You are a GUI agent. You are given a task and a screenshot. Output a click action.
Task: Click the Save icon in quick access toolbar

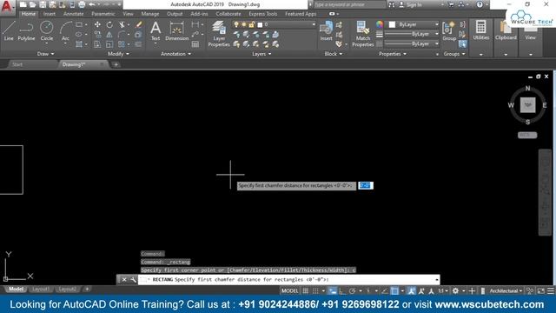click(43, 4)
